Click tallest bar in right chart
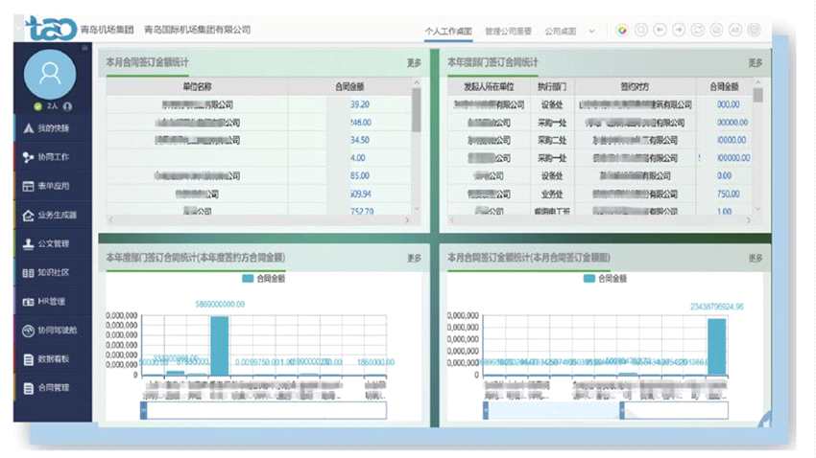Viewport: 816px width, 458px height. point(716,347)
